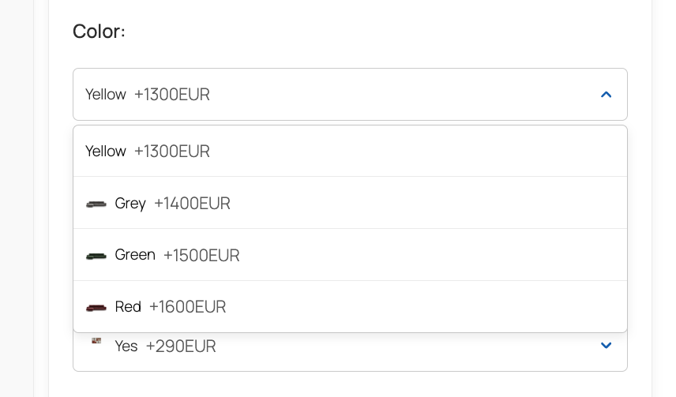
Task: Click the +1500EUR price text
Action: (201, 256)
